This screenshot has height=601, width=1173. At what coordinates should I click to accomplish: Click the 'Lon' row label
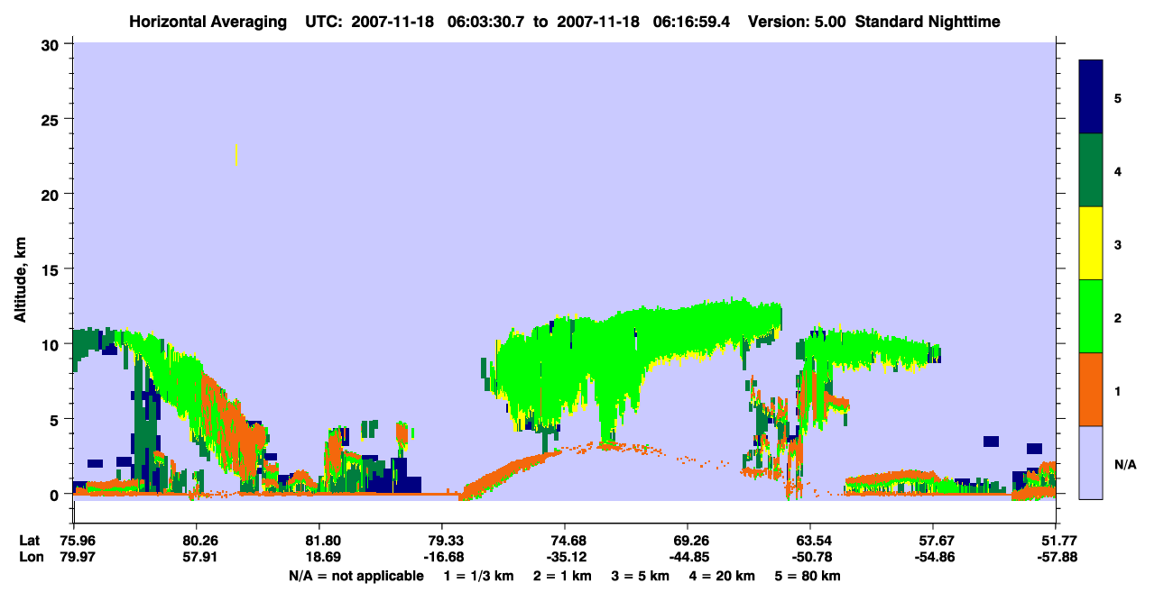(x=30, y=557)
